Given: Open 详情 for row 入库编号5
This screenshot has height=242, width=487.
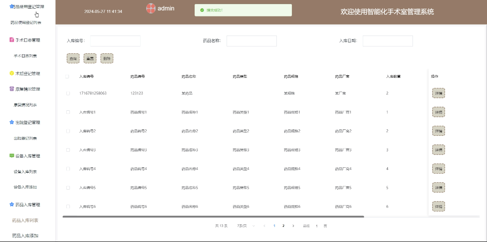Looking at the screenshot, I should 439,188.
